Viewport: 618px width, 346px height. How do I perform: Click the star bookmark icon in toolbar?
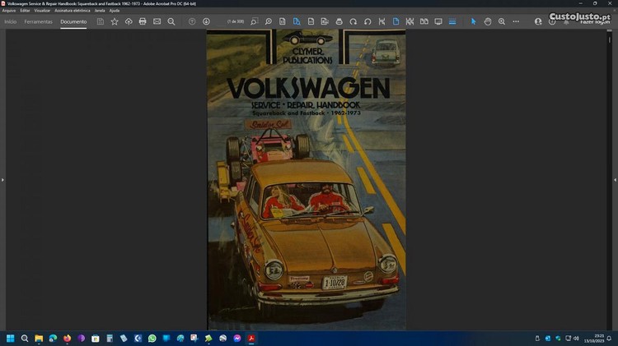point(115,21)
